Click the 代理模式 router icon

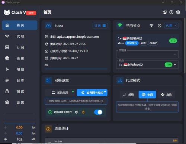(x=120, y=80)
